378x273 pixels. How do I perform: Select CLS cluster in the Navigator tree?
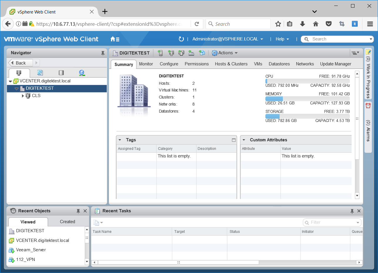pyautogui.click(x=36, y=96)
